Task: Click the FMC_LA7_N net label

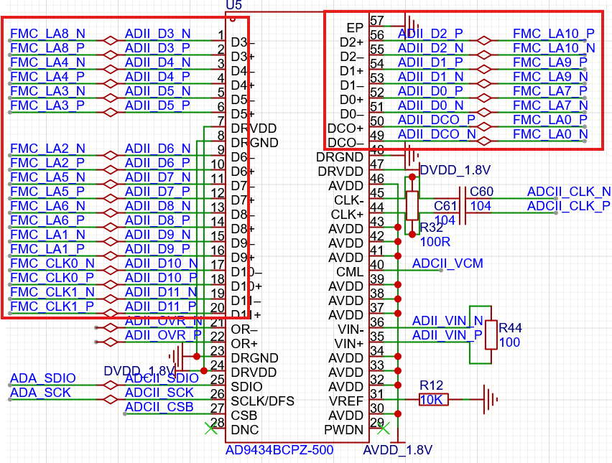Action: pyautogui.click(x=550, y=106)
